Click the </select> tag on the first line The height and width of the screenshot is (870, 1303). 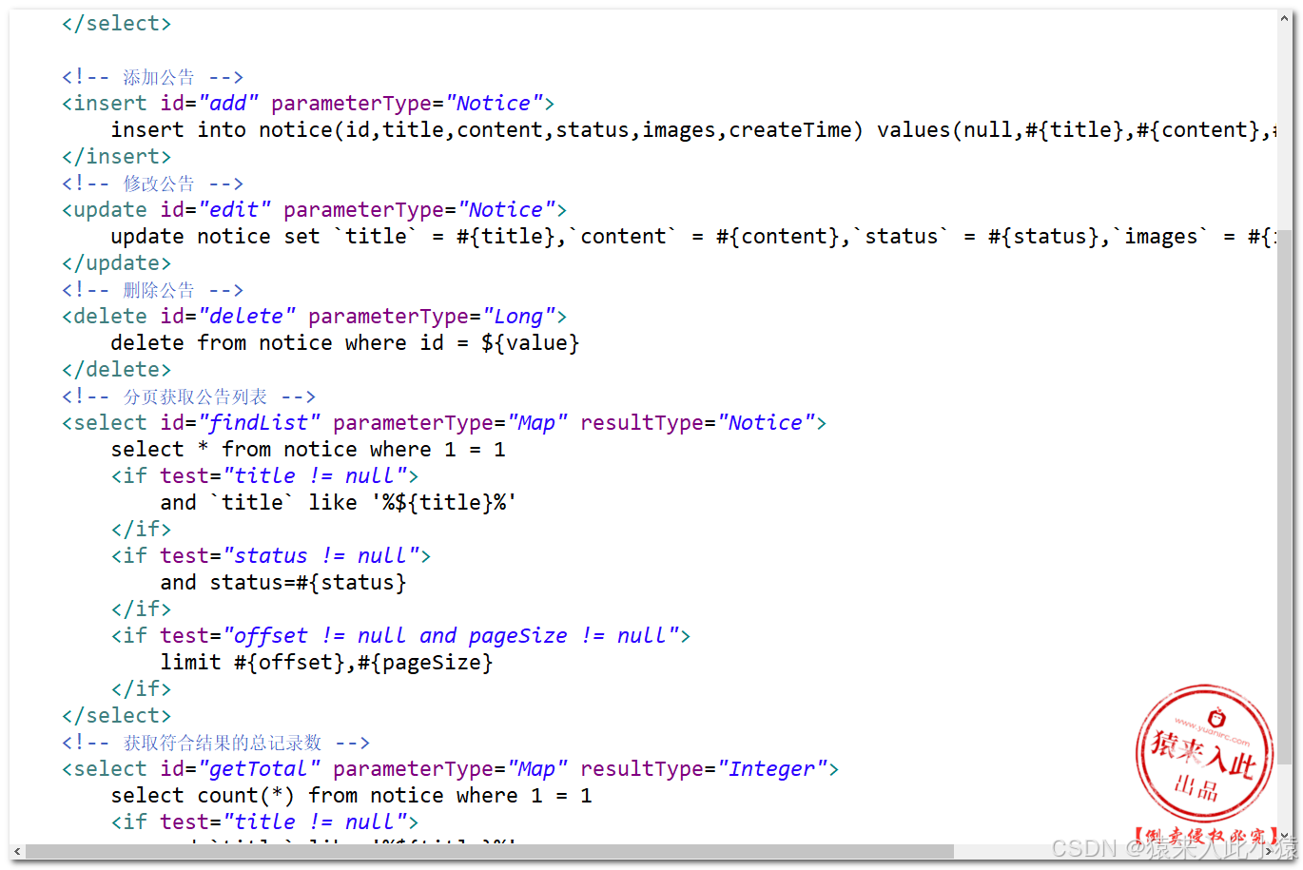[x=117, y=24]
